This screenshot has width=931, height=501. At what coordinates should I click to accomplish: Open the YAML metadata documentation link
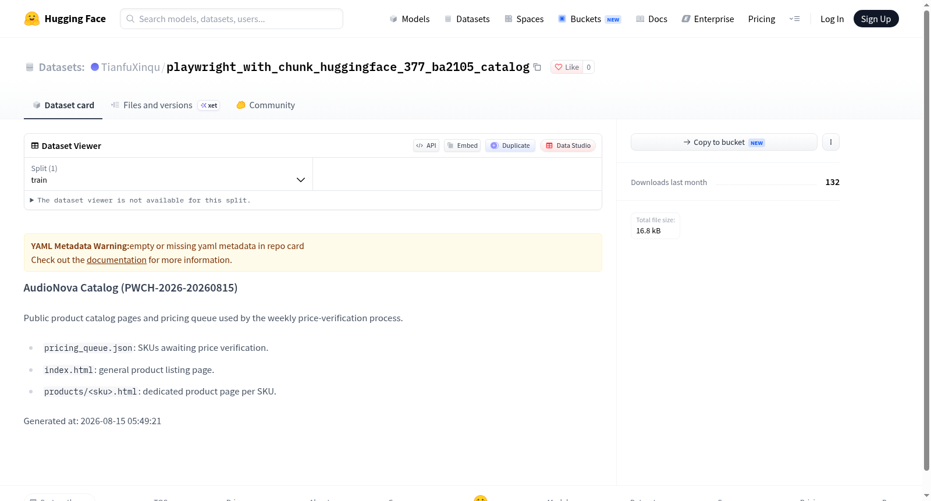tap(116, 260)
